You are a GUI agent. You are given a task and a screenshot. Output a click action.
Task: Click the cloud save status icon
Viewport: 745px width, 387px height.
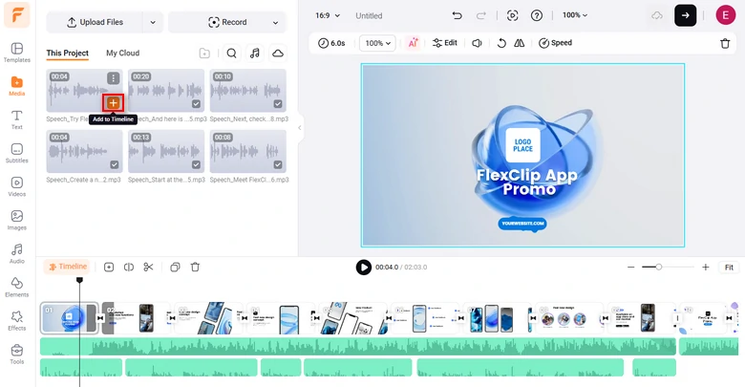[x=657, y=15]
